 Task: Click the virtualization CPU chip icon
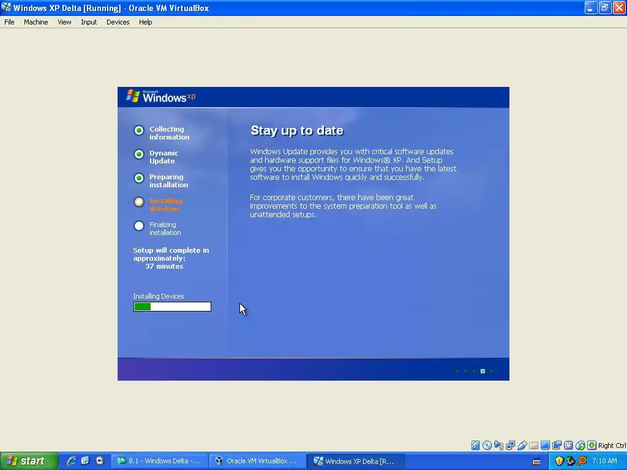(568, 446)
